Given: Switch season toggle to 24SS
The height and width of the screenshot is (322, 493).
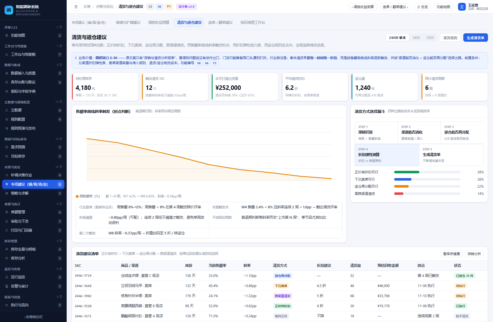Looking at the screenshot, I should coord(416,38).
